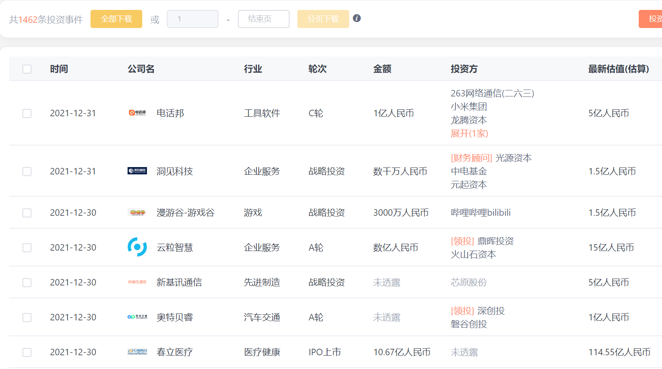Click the info icon beside 分页下载
662x369 pixels.
point(357,18)
